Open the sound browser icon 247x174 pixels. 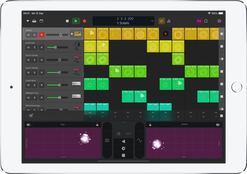click(x=34, y=21)
